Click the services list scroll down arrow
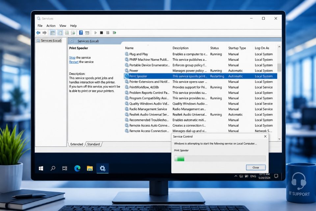The image size is (316, 211). pos(279,139)
